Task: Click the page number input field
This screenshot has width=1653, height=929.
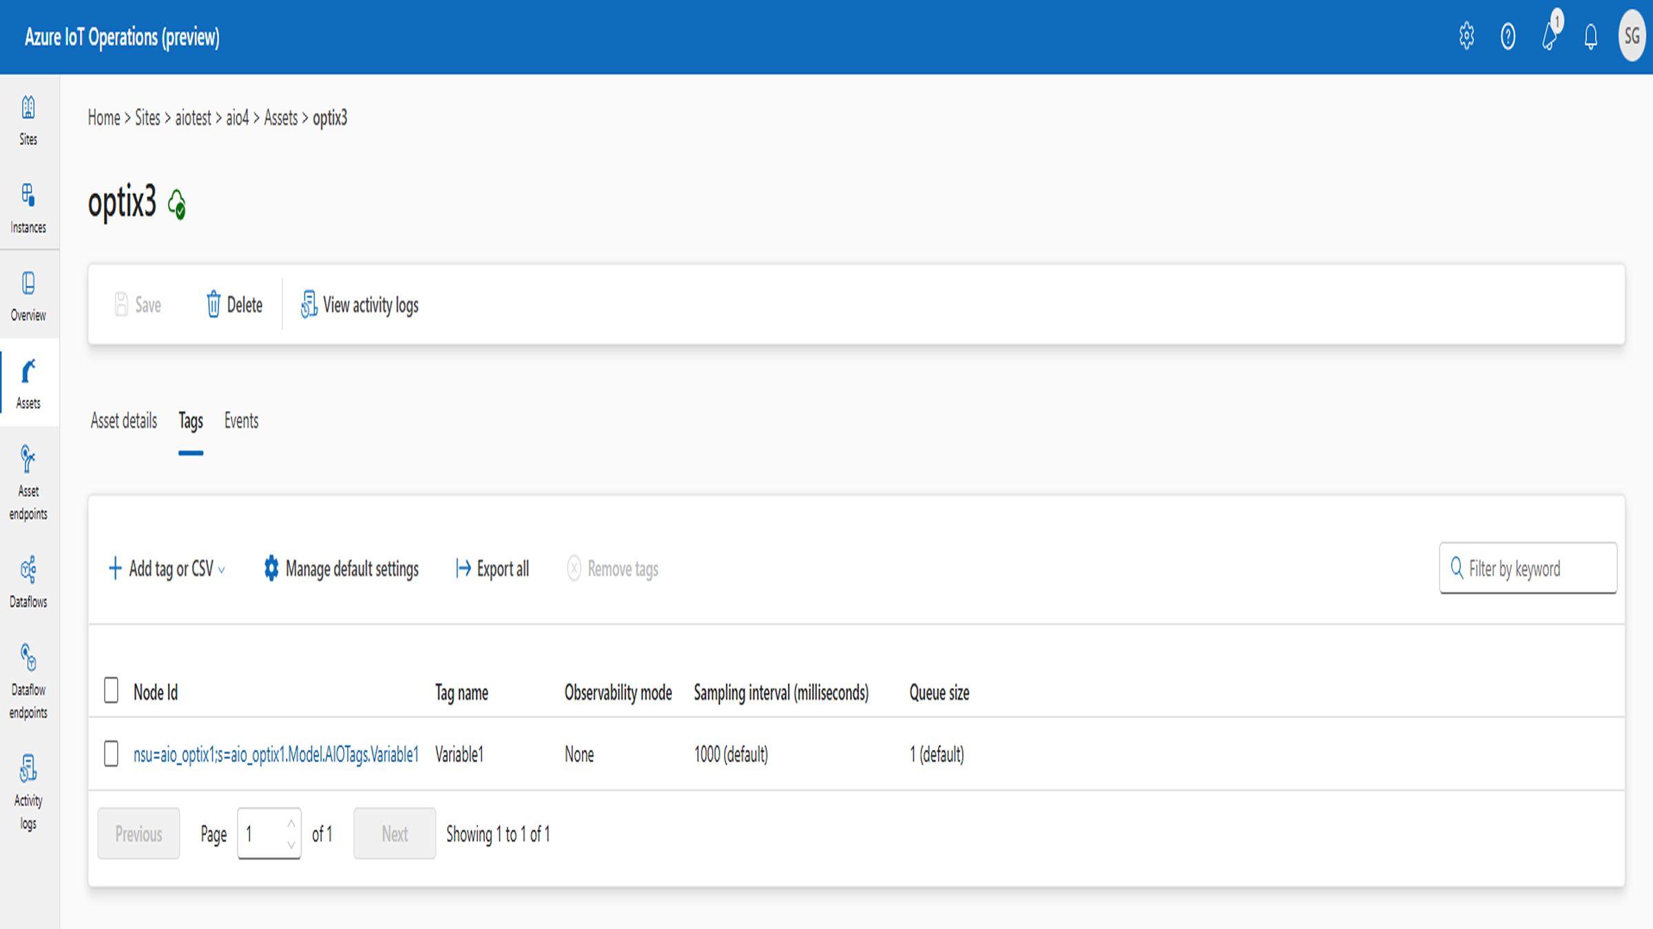Action: pos(269,833)
